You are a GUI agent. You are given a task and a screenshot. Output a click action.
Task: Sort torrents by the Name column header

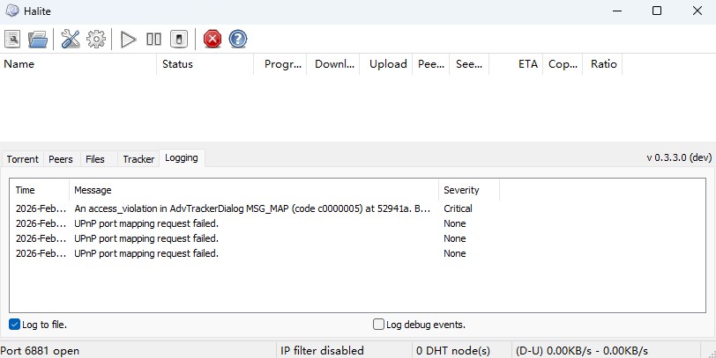pyautogui.click(x=79, y=64)
